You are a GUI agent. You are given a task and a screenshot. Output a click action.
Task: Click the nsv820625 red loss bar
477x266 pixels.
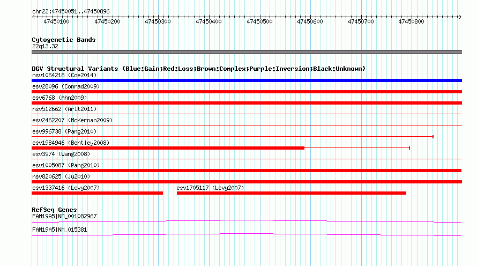click(x=247, y=182)
